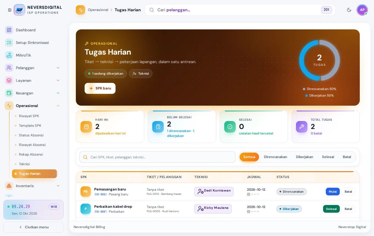Viewport: 374px width, 236px height.
Task: Click the orange pulse icon in breadcrumb
Action: pyautogui.click(x=80, y=10)
